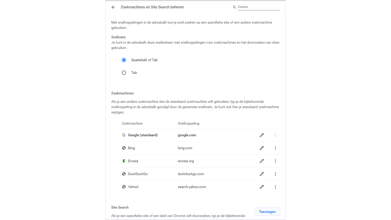Click the back arrow icon
The height and width of the screenshot is (220, 391).
pos(113,7)
